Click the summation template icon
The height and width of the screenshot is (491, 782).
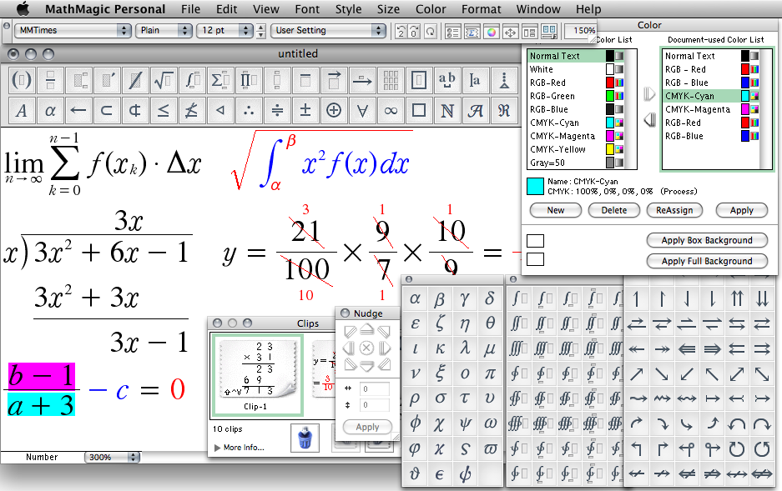[x=219, y=81]
